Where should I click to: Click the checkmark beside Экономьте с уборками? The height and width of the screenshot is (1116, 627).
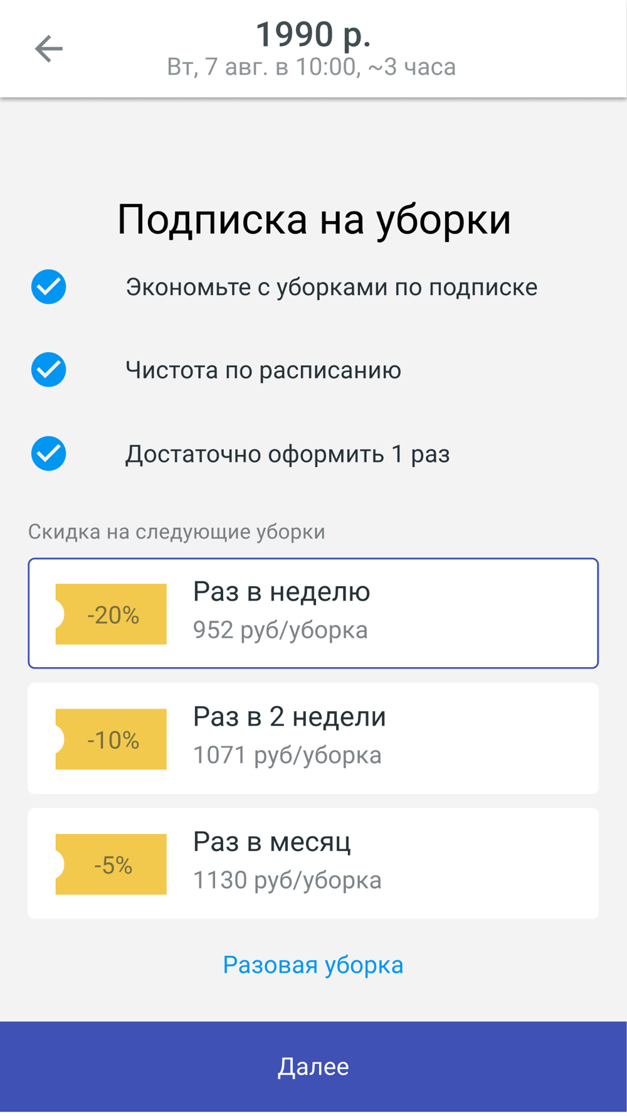[x=49, y=287]
